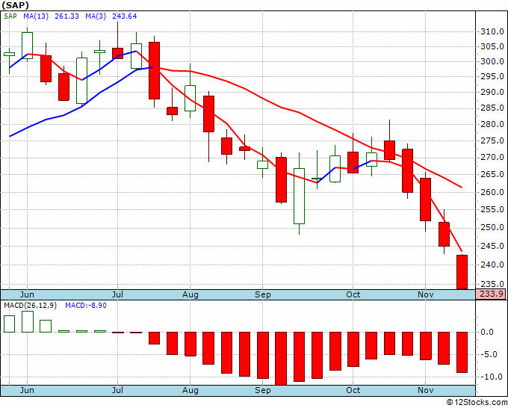Click the MACD:-8.90 value
This screenshot has width=508, height=408.
point(86,306)
